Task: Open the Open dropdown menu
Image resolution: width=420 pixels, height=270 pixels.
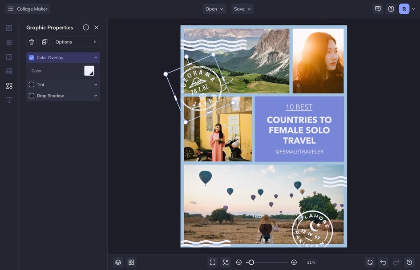Action: click(214, 9)
